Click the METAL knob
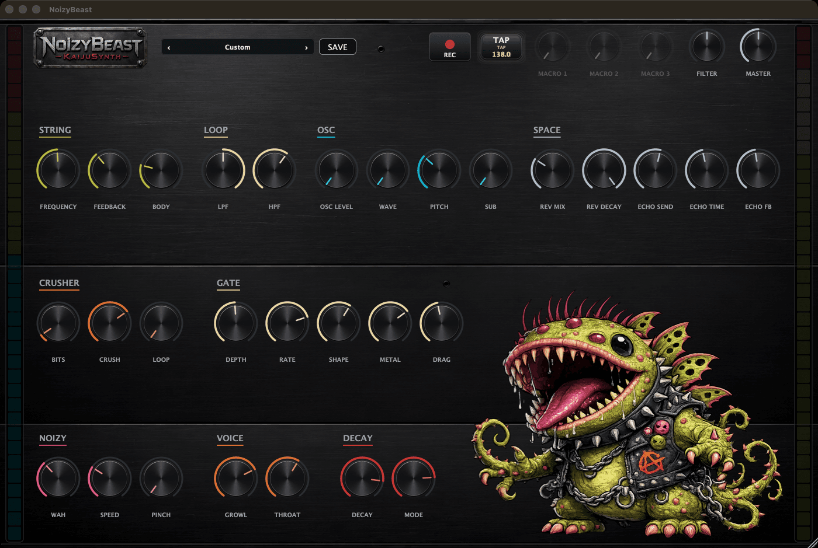This screenshot has height=548, width=818. point(390,323)
